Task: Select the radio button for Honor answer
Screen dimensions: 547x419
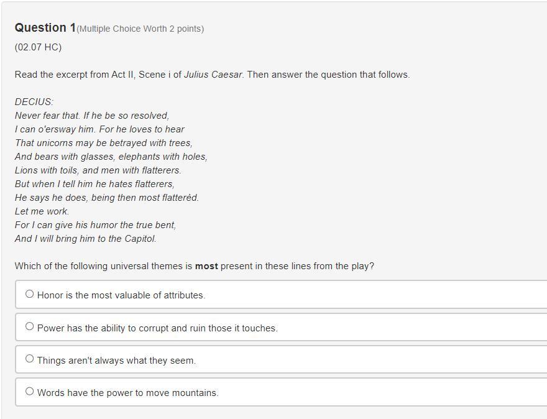Action: click(29, 294)
